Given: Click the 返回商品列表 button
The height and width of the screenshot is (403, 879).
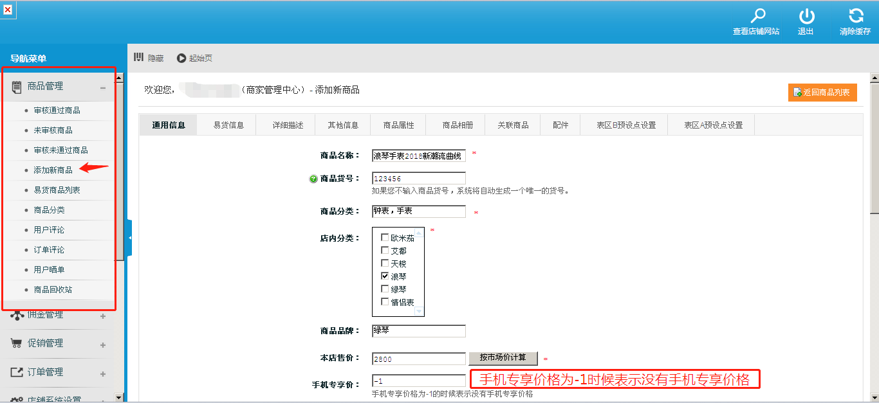Looking at the screenshot, I should [x=822, y=93].
